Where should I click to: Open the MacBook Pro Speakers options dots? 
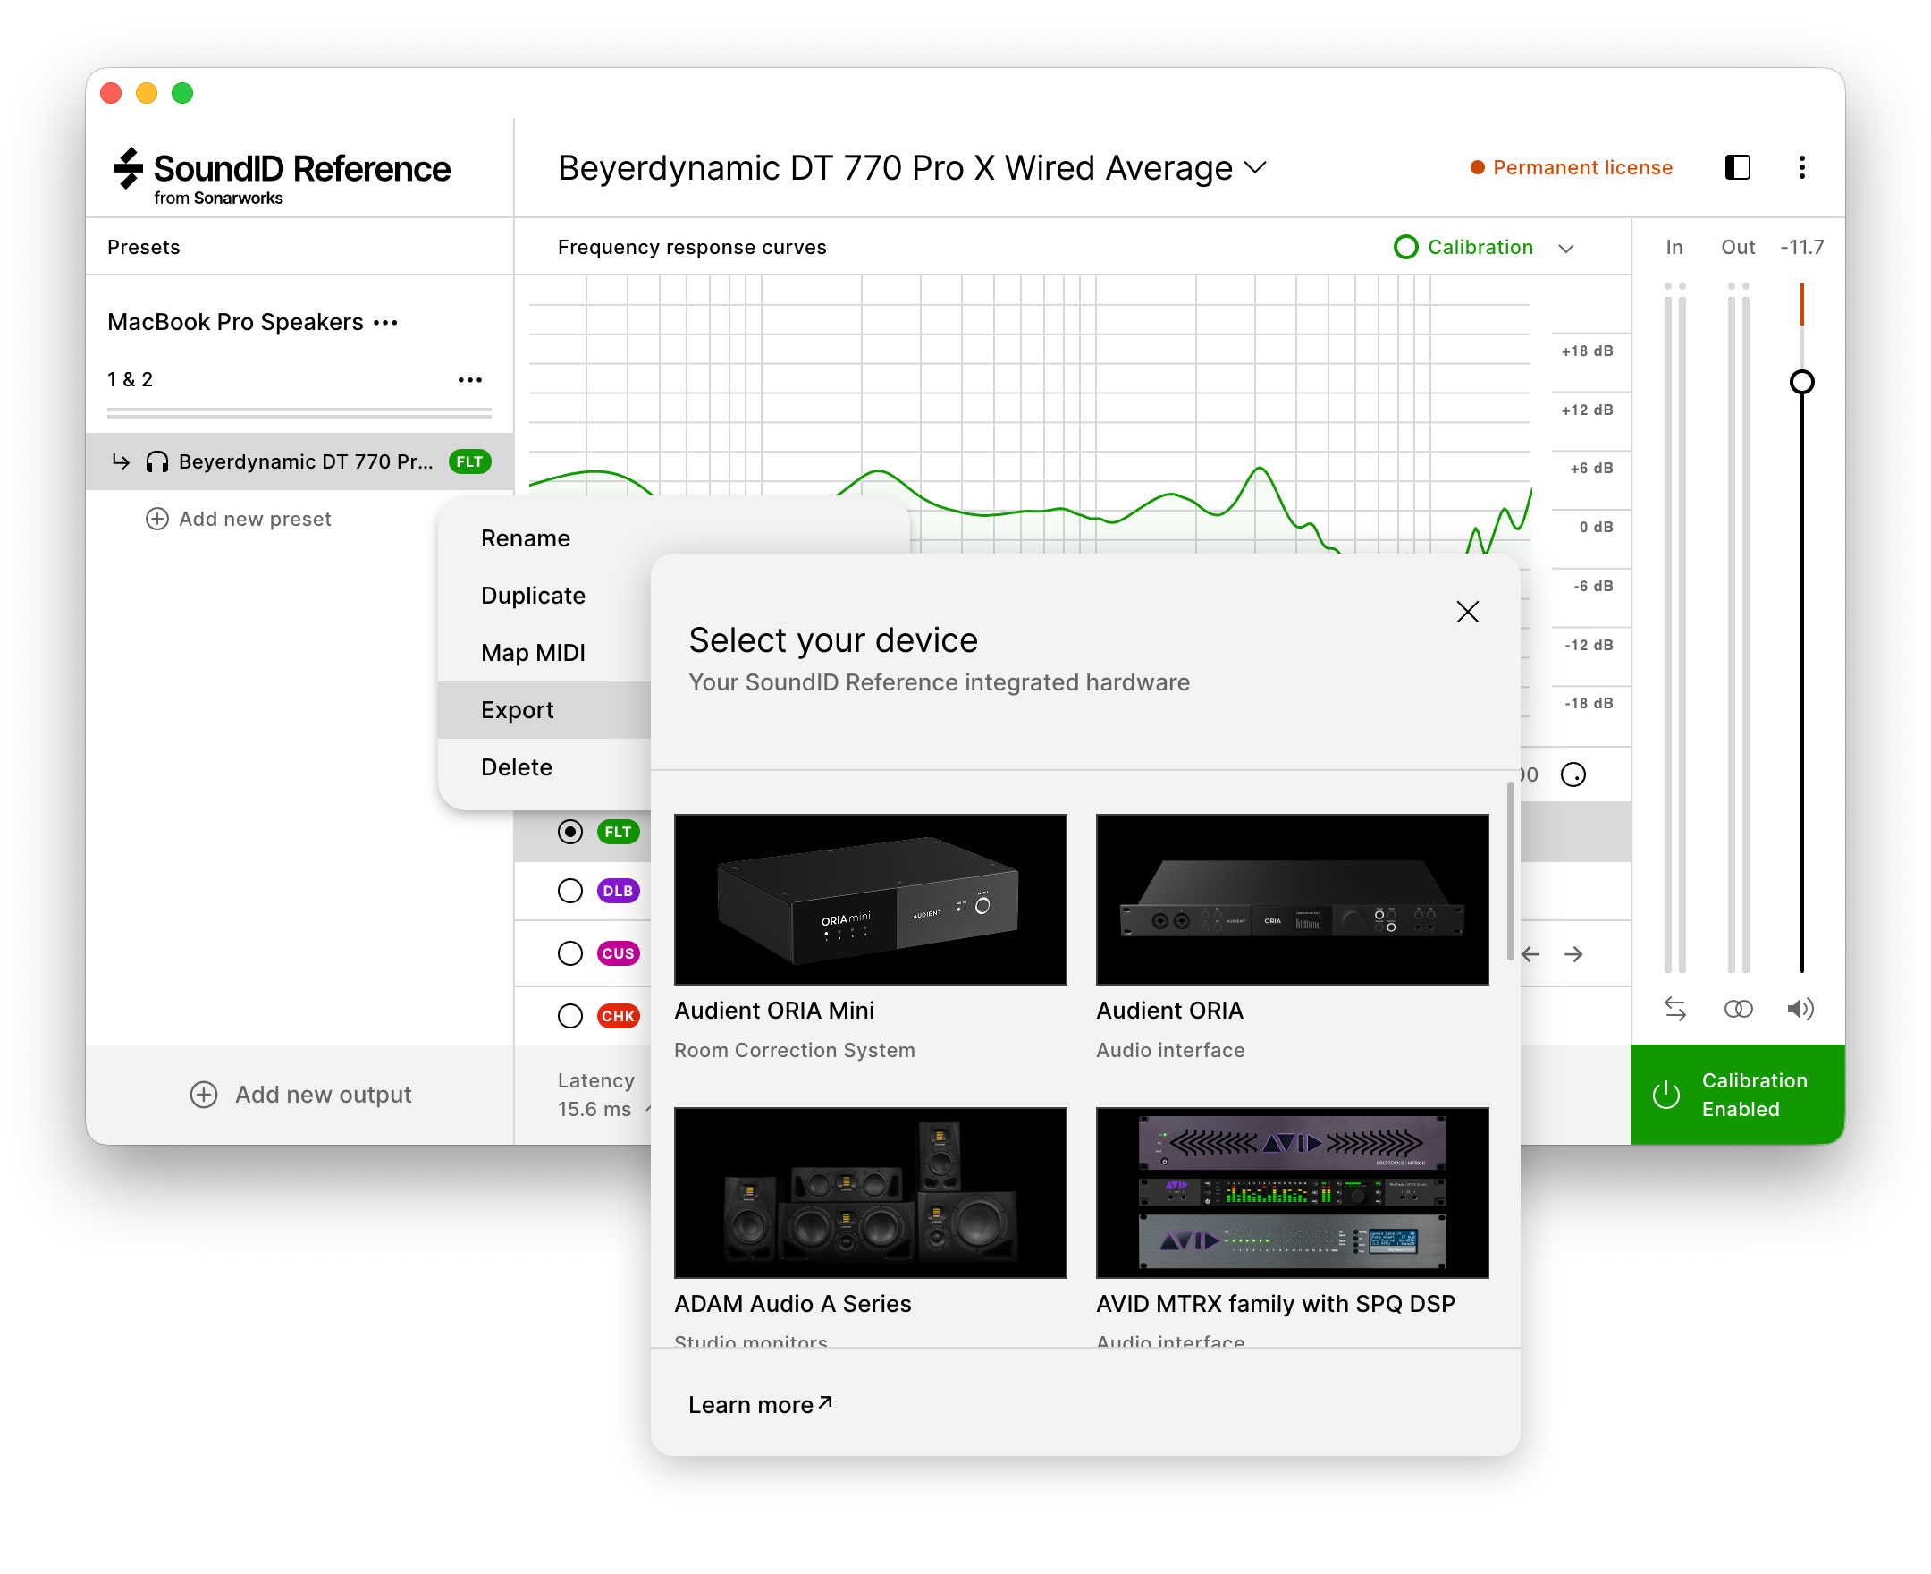[386, 323]
